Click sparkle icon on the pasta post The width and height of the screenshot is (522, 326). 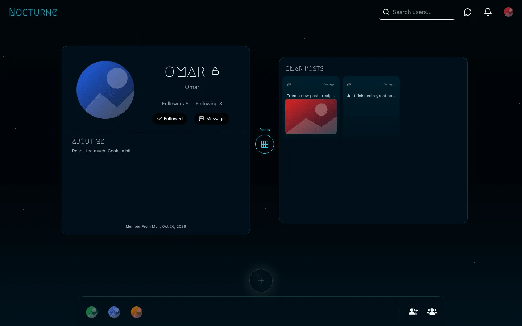tap(289, 84)
